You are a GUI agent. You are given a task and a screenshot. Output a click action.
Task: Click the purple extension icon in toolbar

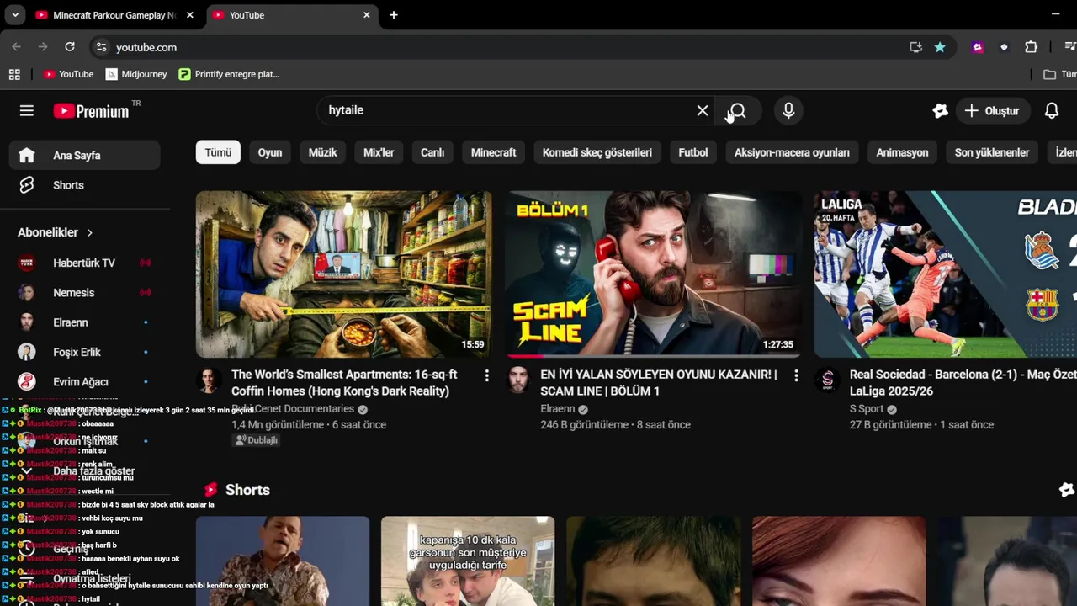tap(978, 47)
